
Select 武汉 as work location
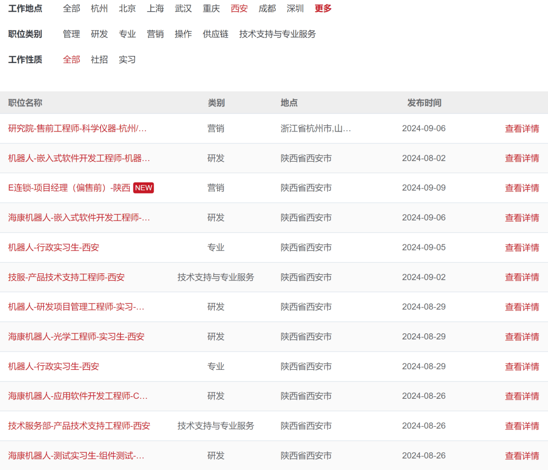tap(183, 9)
